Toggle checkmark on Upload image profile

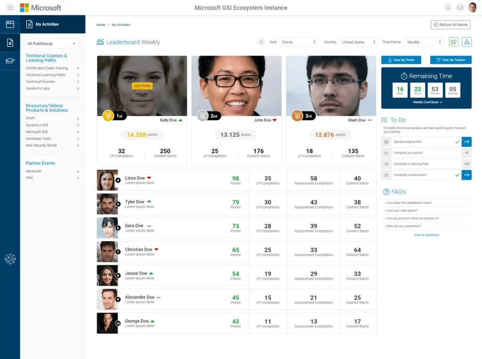(457, 142)
